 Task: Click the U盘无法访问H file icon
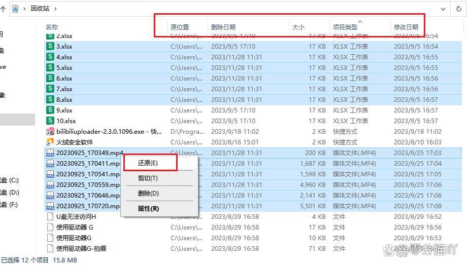50,217
